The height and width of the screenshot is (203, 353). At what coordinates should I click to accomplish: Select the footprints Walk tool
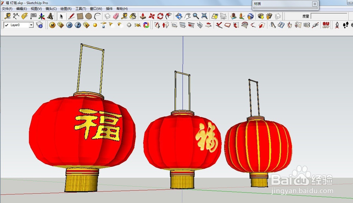[x=346, y=25]
